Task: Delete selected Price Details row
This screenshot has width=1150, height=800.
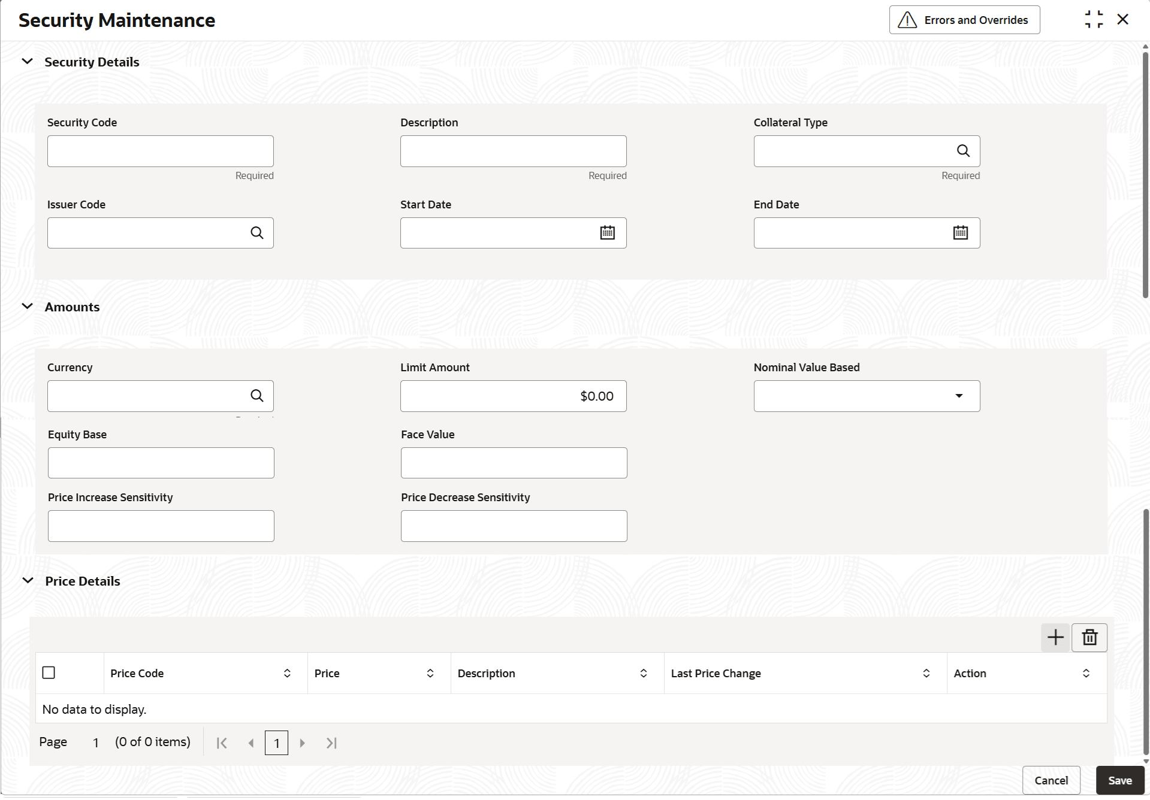Action: click(1089, 637)
